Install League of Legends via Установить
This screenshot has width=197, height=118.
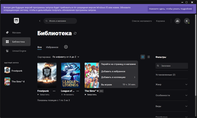coord(67,94)
